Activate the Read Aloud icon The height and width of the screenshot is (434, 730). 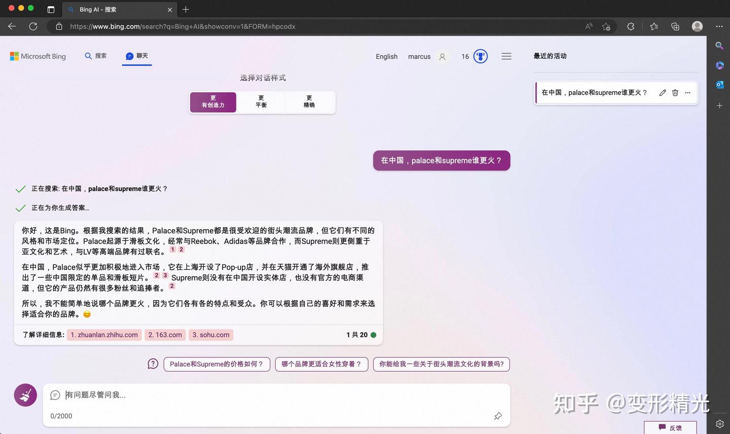click(589, 26)
